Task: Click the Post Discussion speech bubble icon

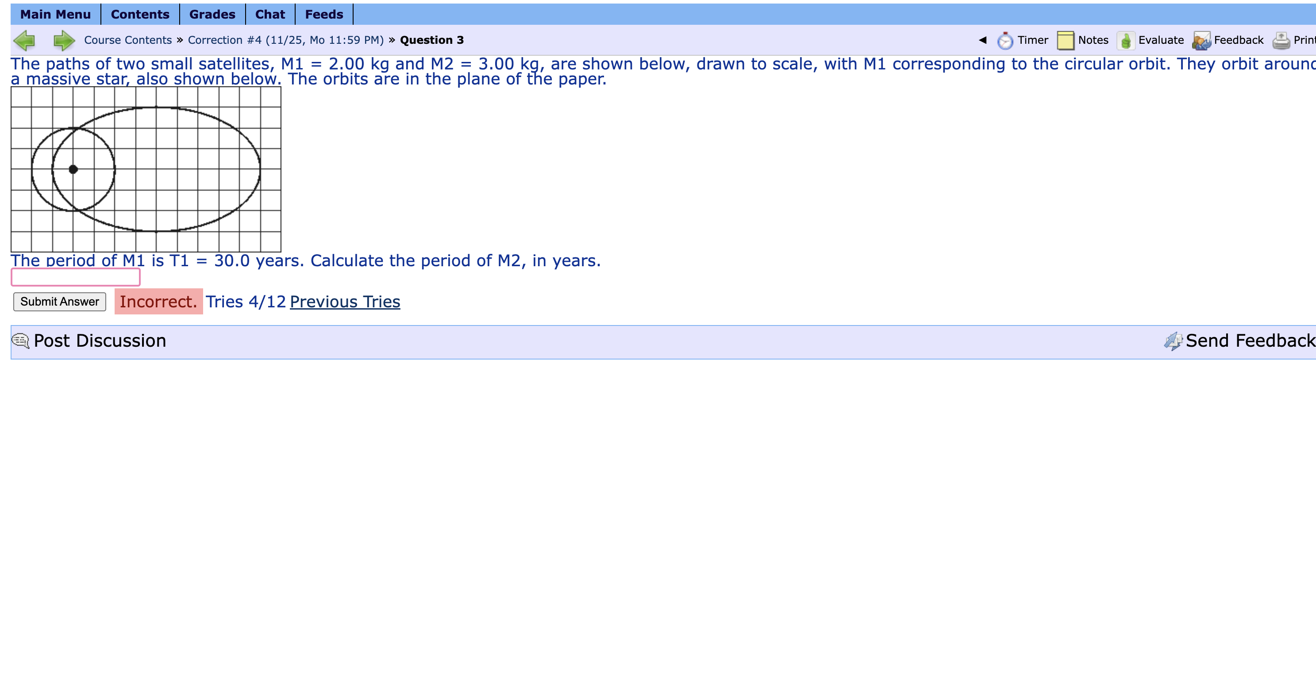Action: point(20,341)
